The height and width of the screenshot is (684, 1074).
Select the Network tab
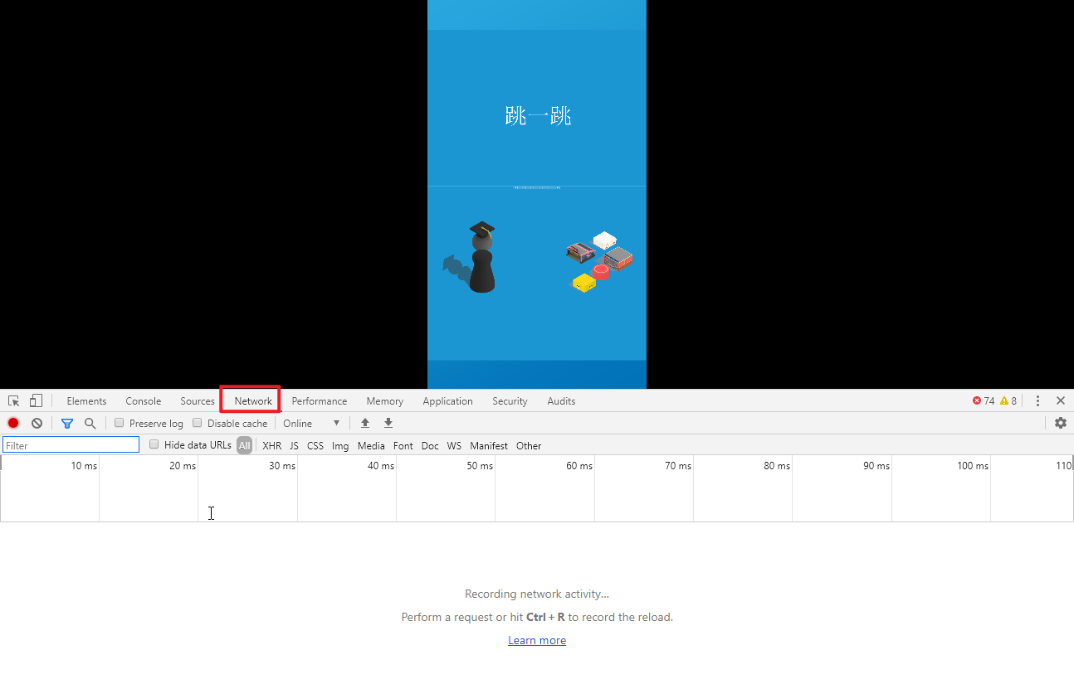[253, 400]
